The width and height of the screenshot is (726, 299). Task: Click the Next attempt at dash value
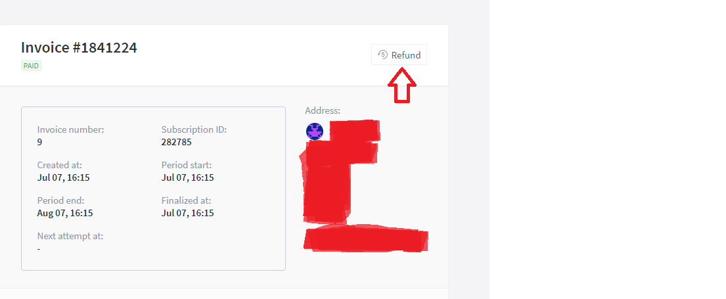(39, 249)
